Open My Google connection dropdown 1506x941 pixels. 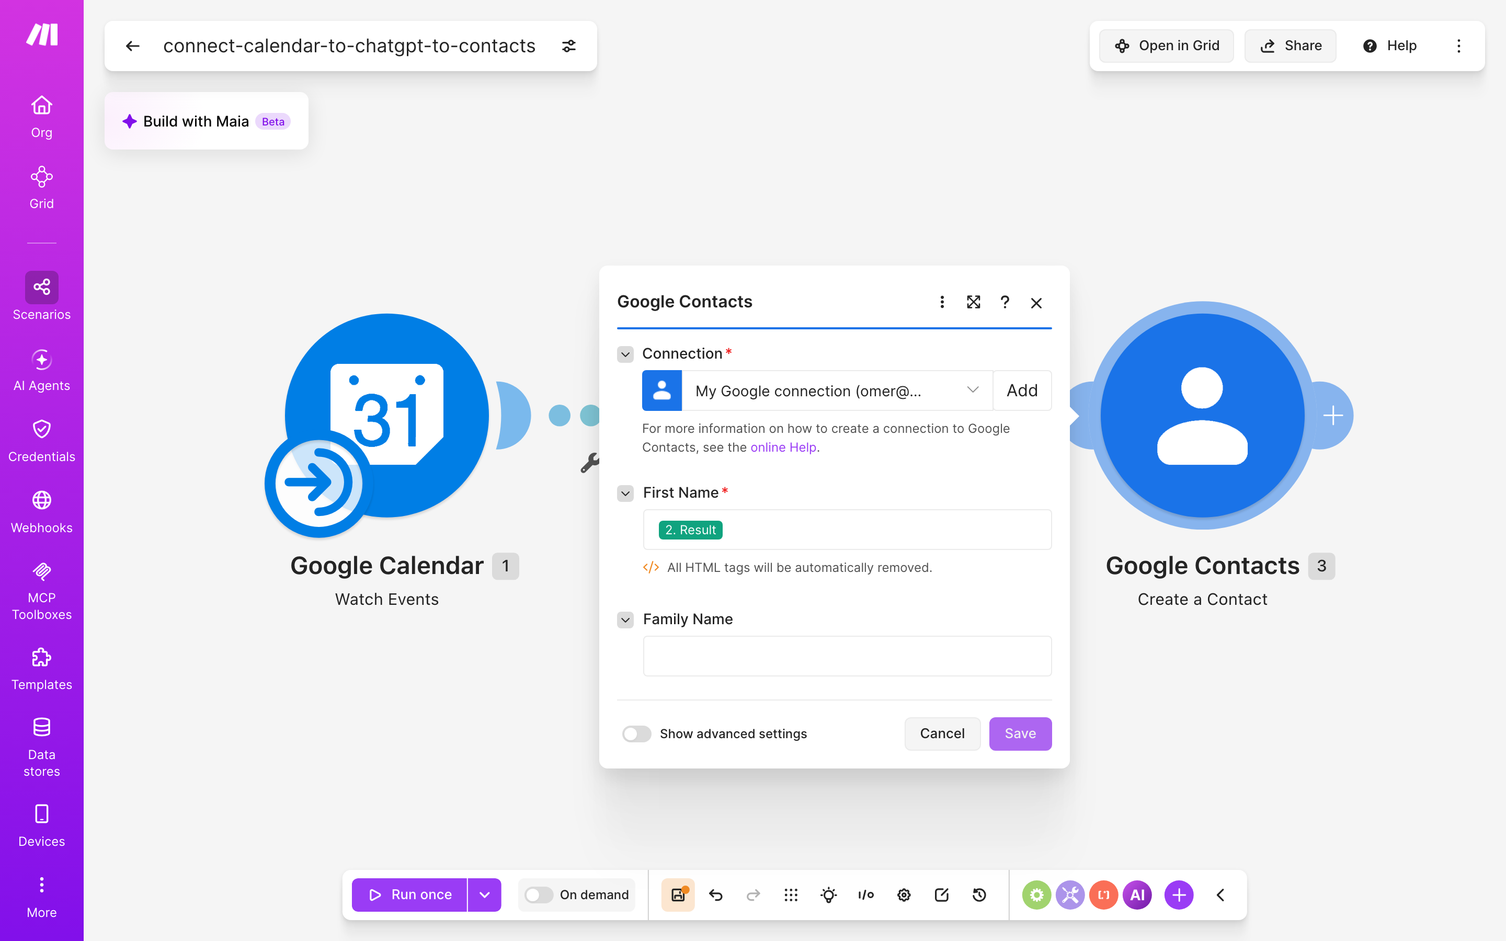pos(837,391)
